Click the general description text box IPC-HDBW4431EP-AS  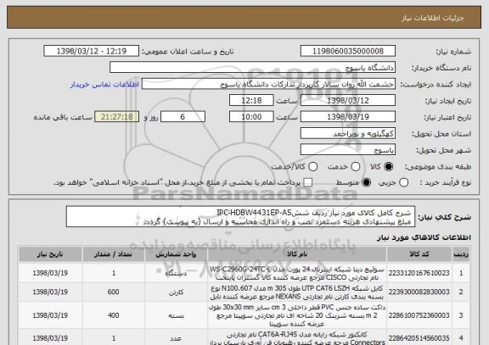[241, 217]
